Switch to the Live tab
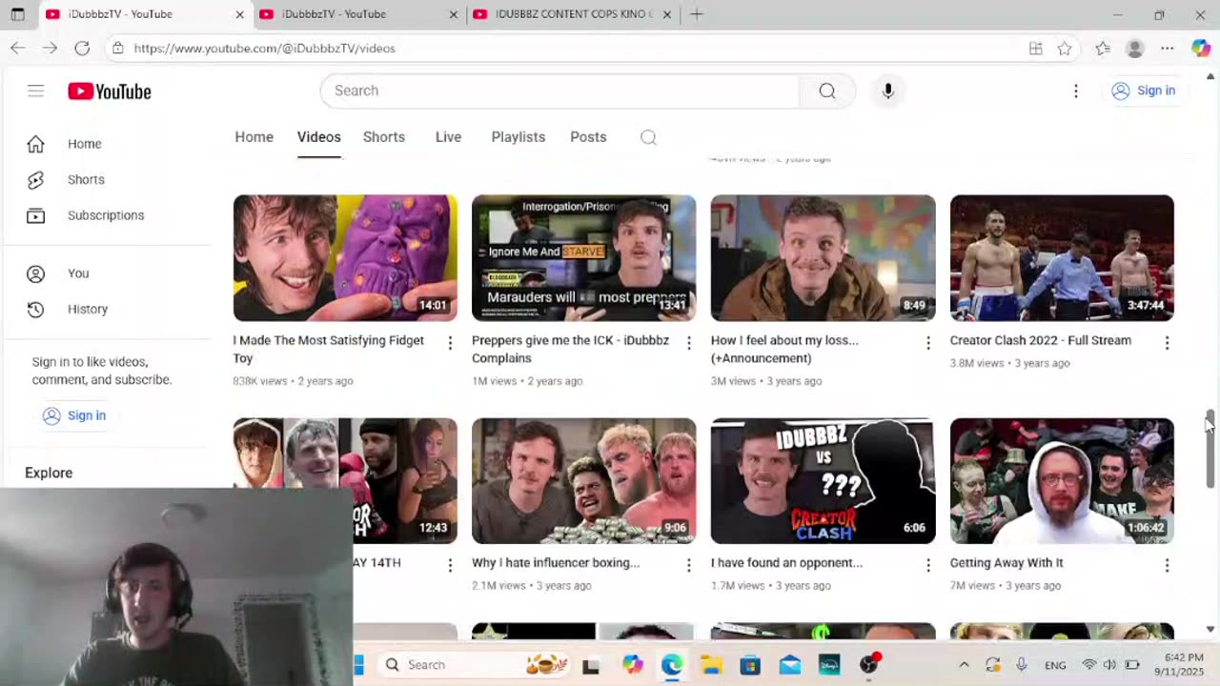 [448, 137]
